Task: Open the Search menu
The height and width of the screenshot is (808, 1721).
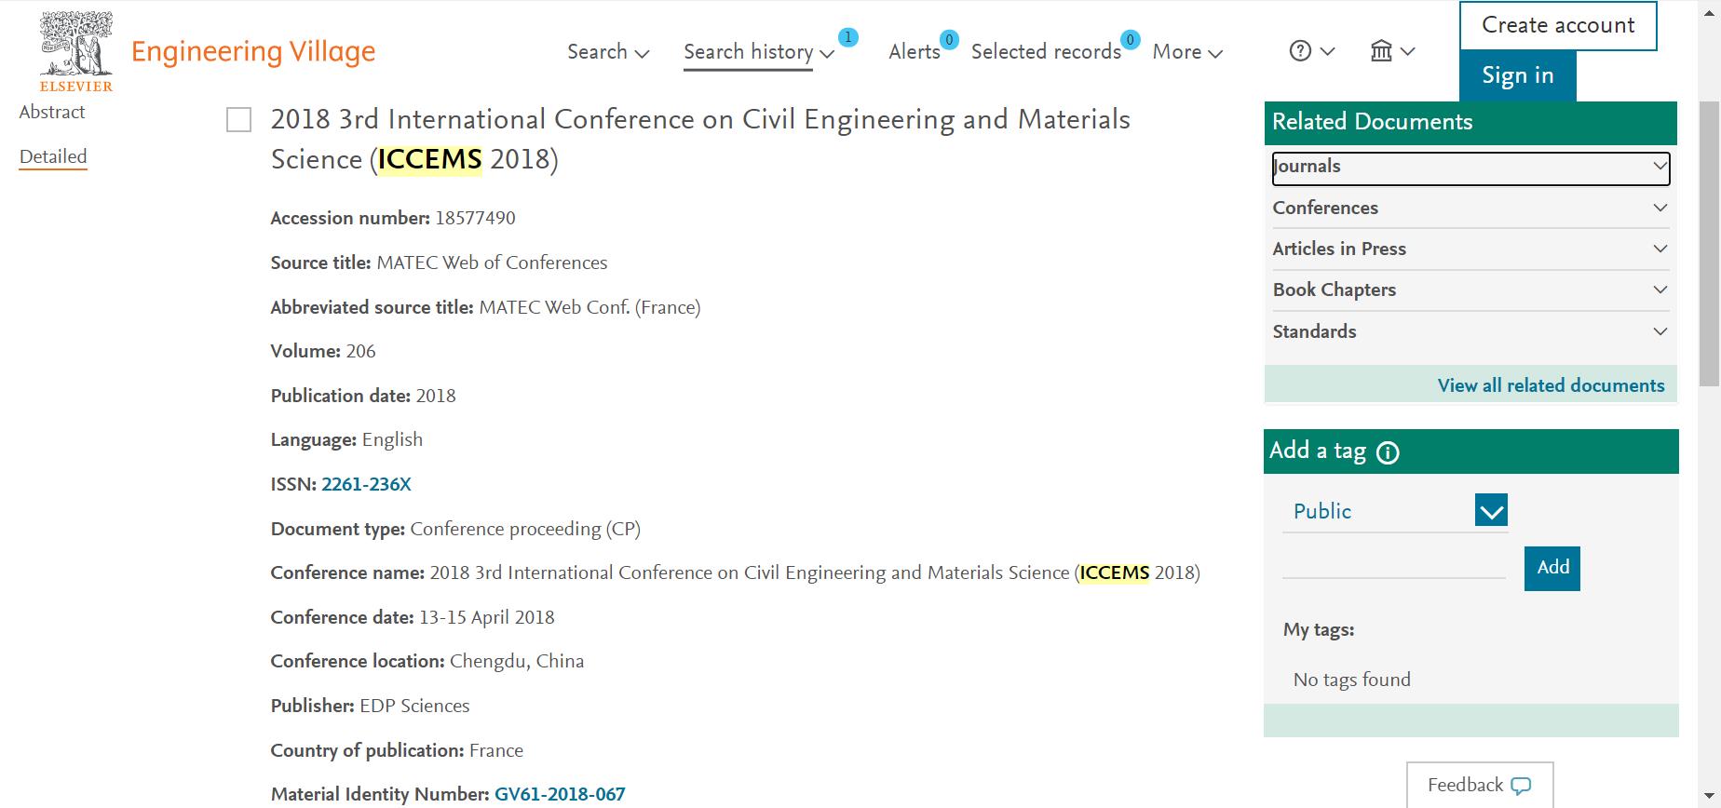Action: tap(608, 52)
